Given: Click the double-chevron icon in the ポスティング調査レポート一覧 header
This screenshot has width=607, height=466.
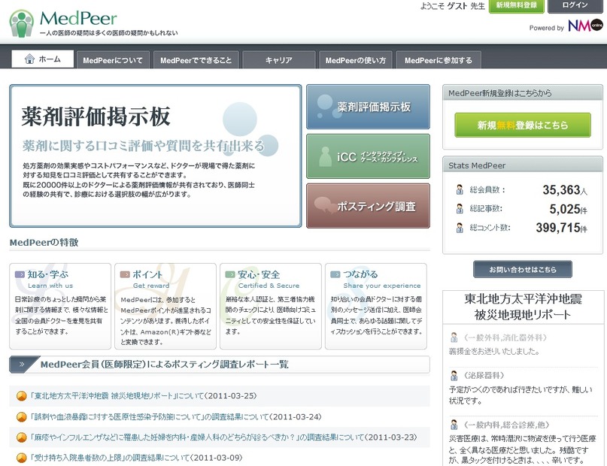Looking at the screenshot, I should (22, 364).
